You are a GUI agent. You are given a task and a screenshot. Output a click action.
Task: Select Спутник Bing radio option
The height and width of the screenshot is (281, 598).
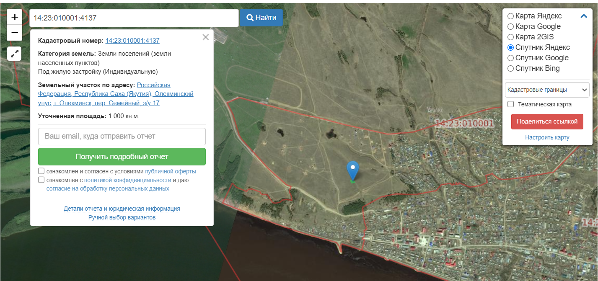(x=510, y=68)
